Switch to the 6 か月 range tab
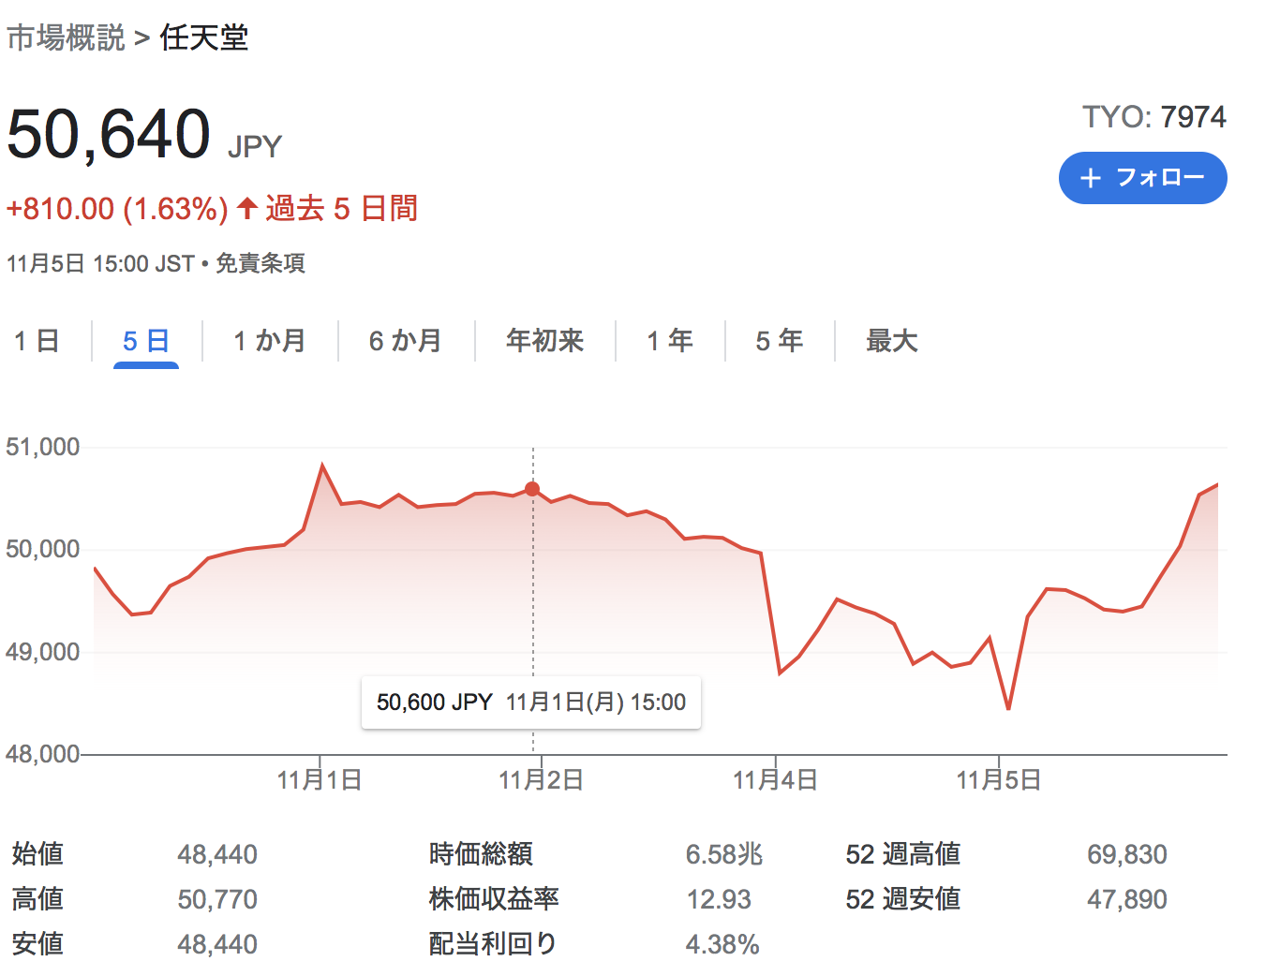This screenshot has height=976, width=1265. pos(405,341)
